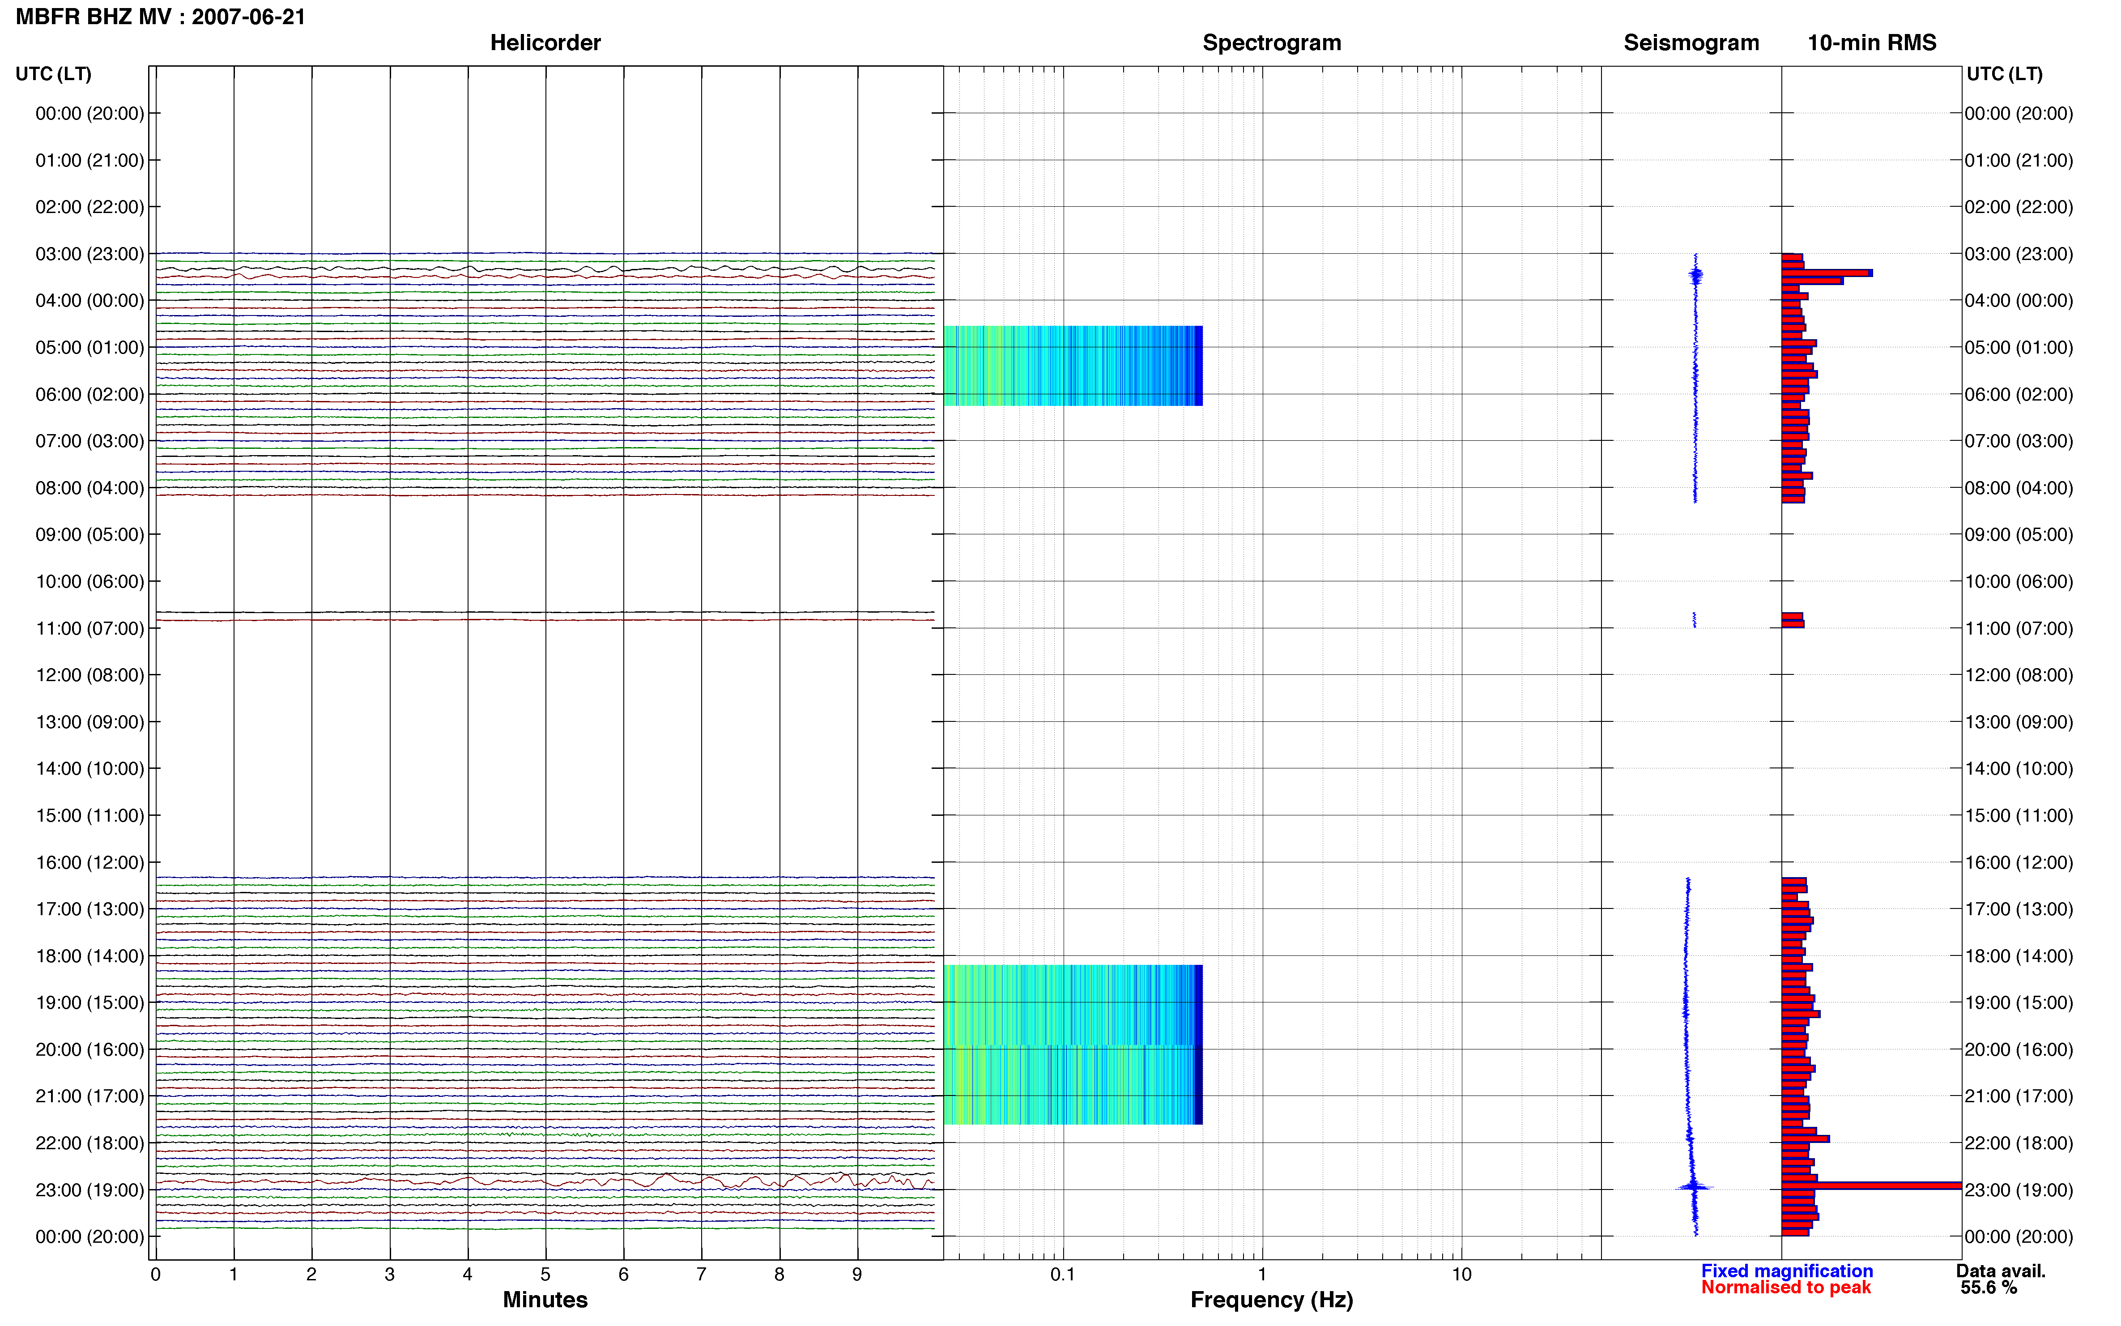Click the isolated RMS bar before 11:00
Viewport: 2121px width, 1326px height.
pyautogui.click(x=1792, y=620)
